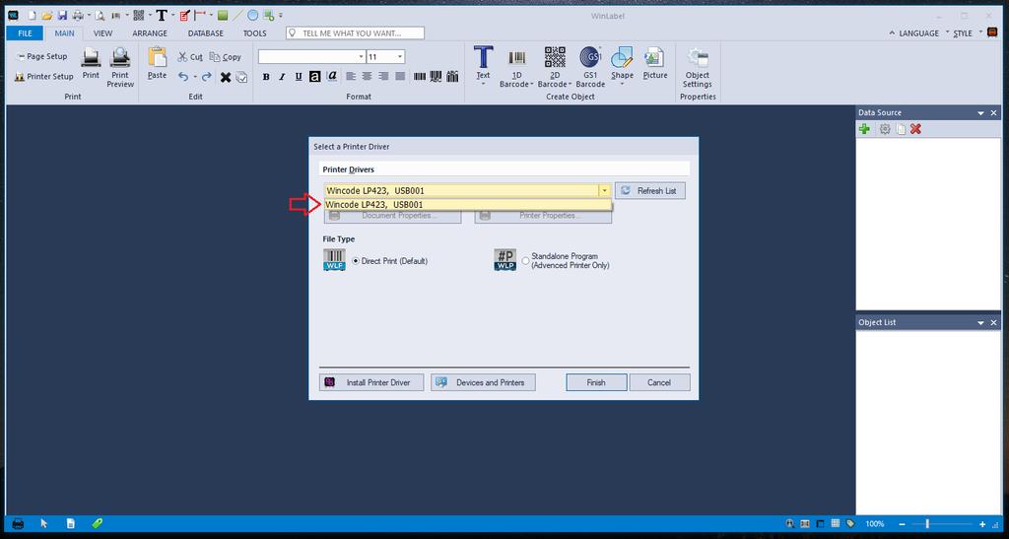Click the Print icon in the ribbon
Image resolution: width=1009 pixels, height=539 pixels.
click(x=91, y=64)
